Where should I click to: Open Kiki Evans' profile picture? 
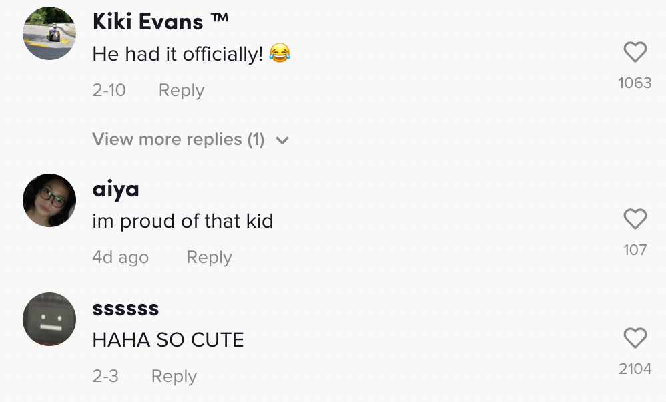pos(49,33)
